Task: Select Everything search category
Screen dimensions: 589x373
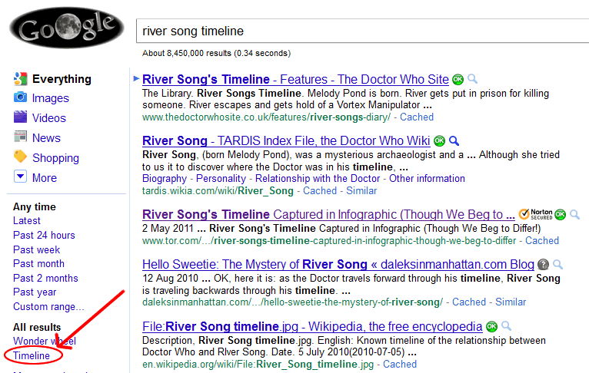Action: [x=62, y=79]
